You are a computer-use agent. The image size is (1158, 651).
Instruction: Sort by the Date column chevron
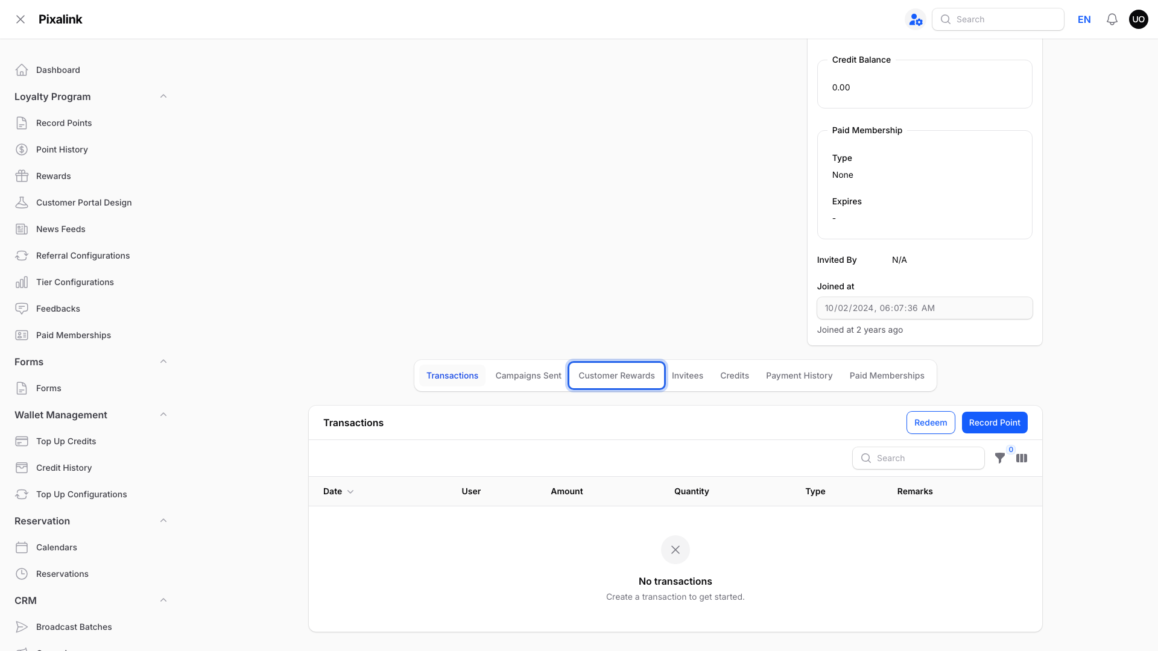[x=350, y=492]
